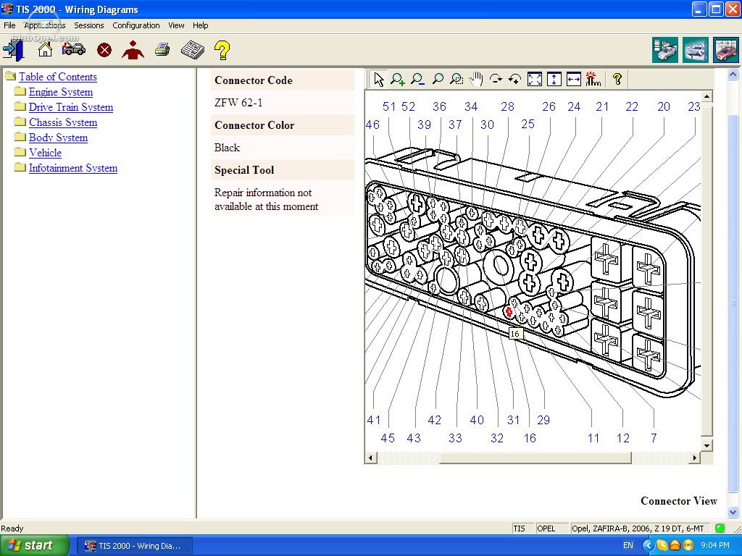
Task: Fit the diagram to window height
Action: click(554, 79)
